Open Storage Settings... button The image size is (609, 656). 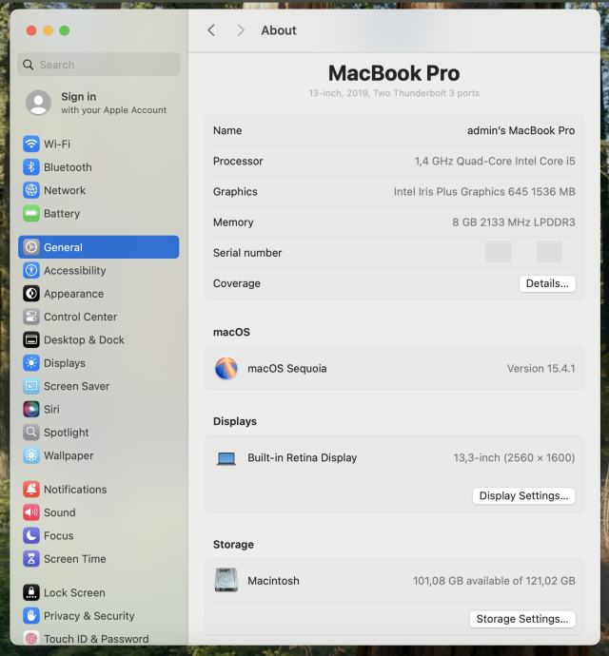point(522,619)
